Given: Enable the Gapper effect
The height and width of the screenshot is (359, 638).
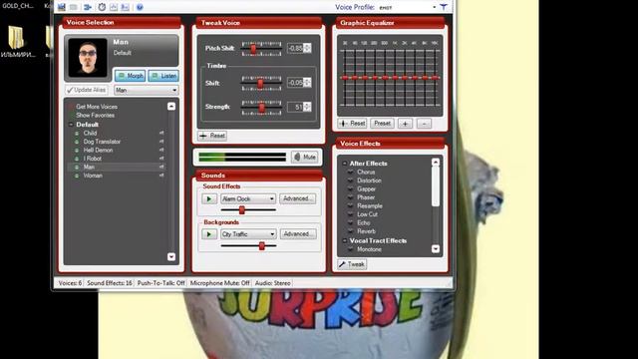Looking at the screenshot, I should click(350, 189).
